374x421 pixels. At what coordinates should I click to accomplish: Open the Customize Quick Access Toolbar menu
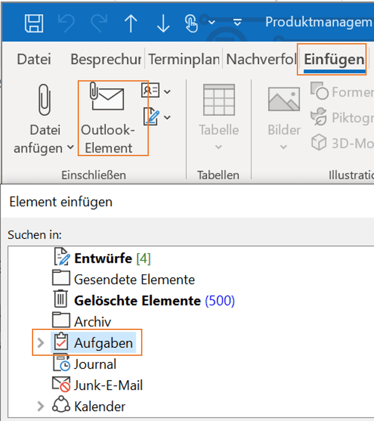pos(237,22)
